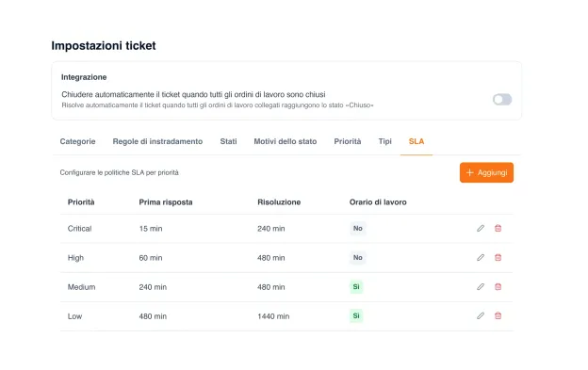The height and width of the screenshot is (370, 588).
Task: Delete the High priority SLA
Action: click(498, 257)
